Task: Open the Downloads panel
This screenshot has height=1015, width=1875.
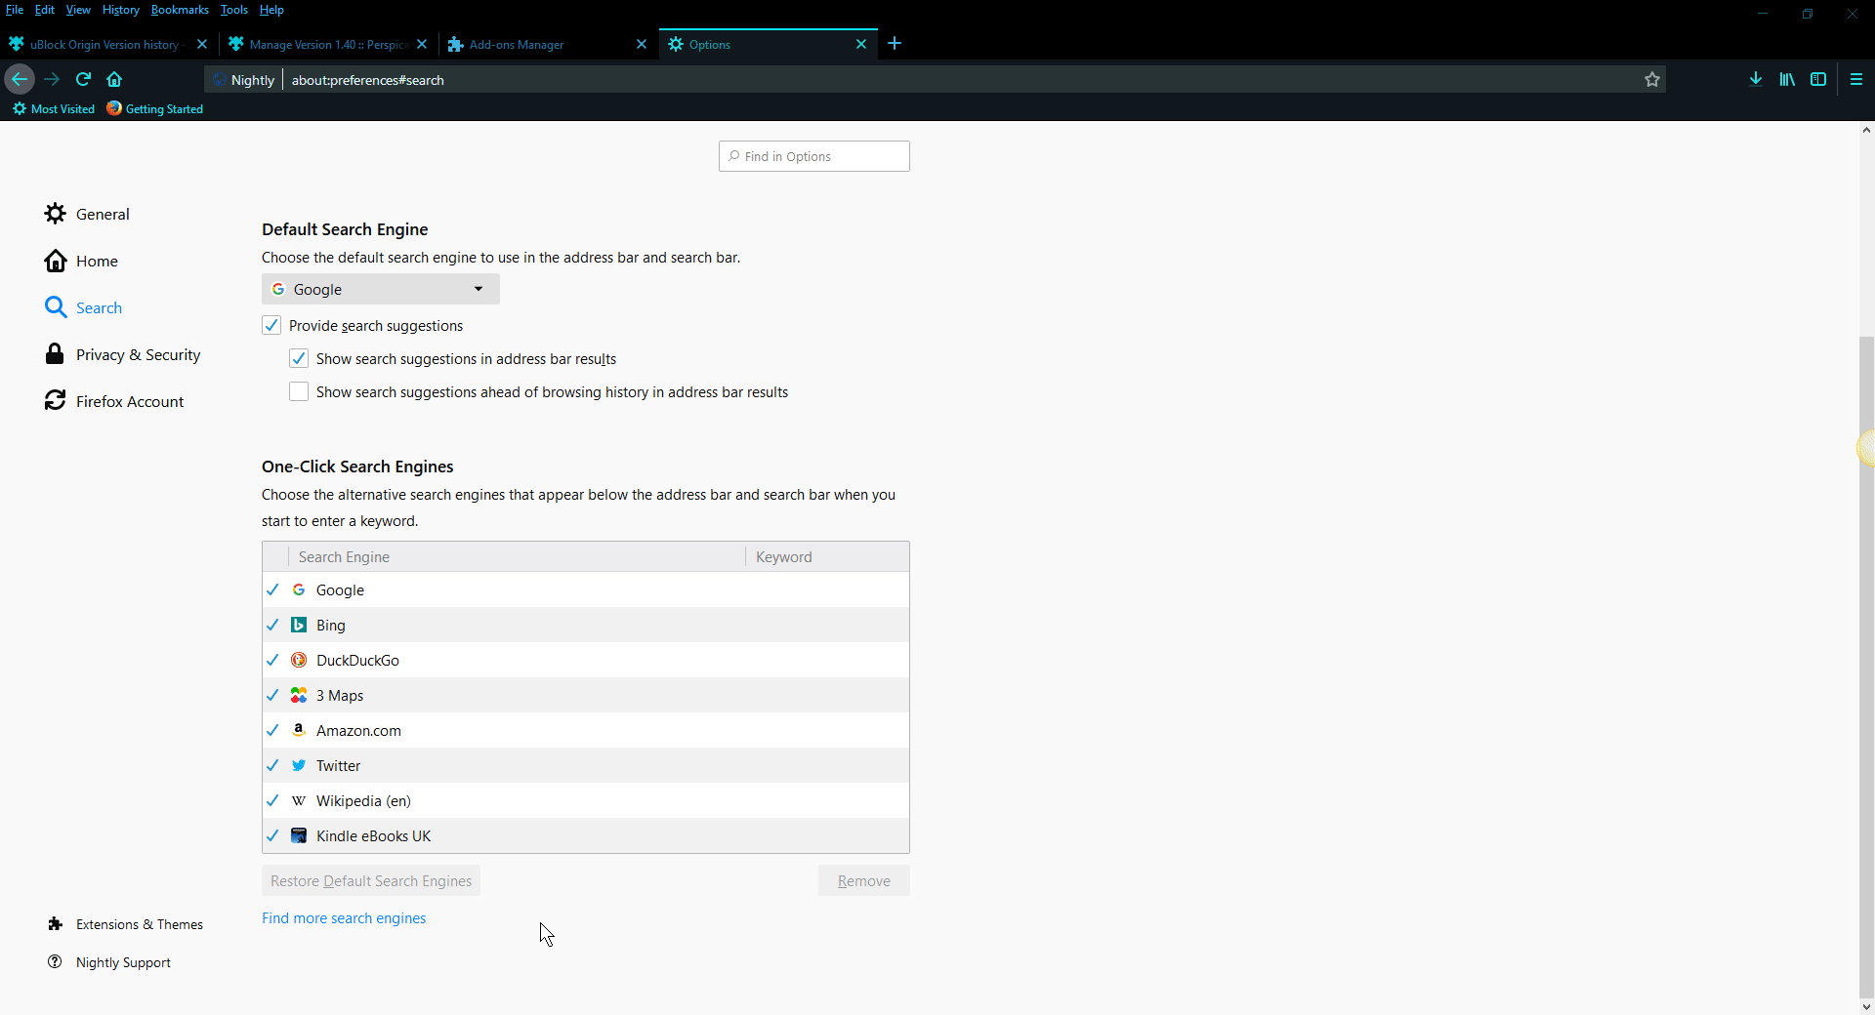Action: 1755,79
